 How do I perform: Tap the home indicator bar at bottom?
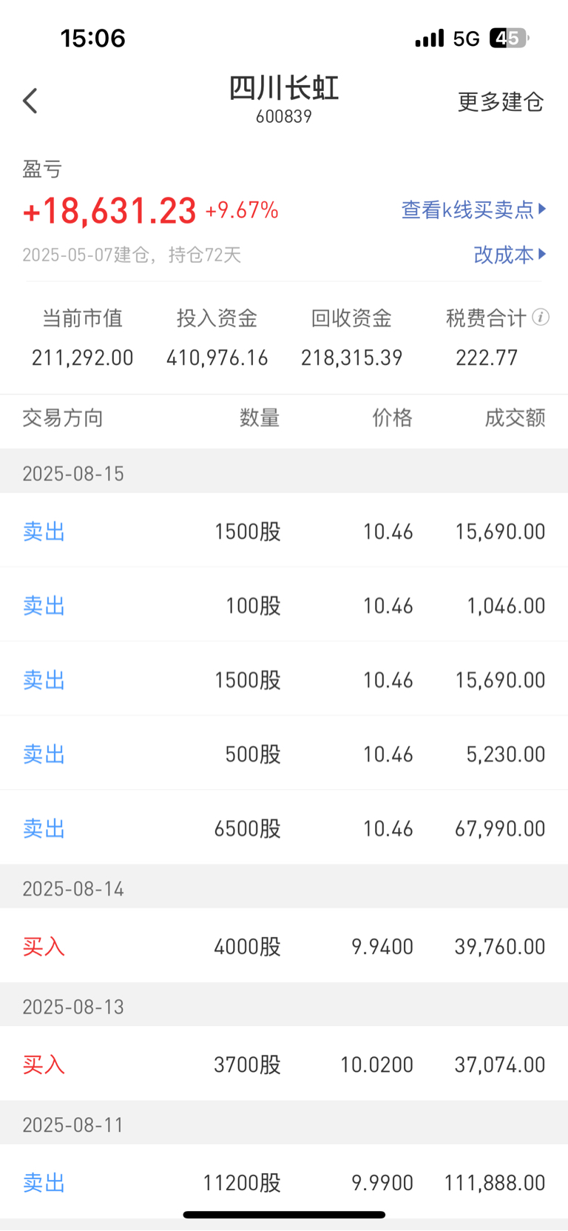pyautogui.click(x=284, y=1215)
